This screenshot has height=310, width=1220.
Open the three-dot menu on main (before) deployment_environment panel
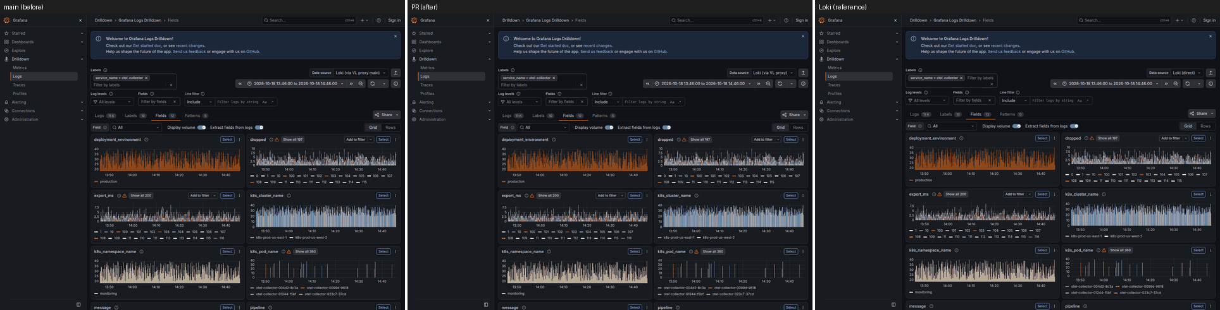(x=240, y=140)
